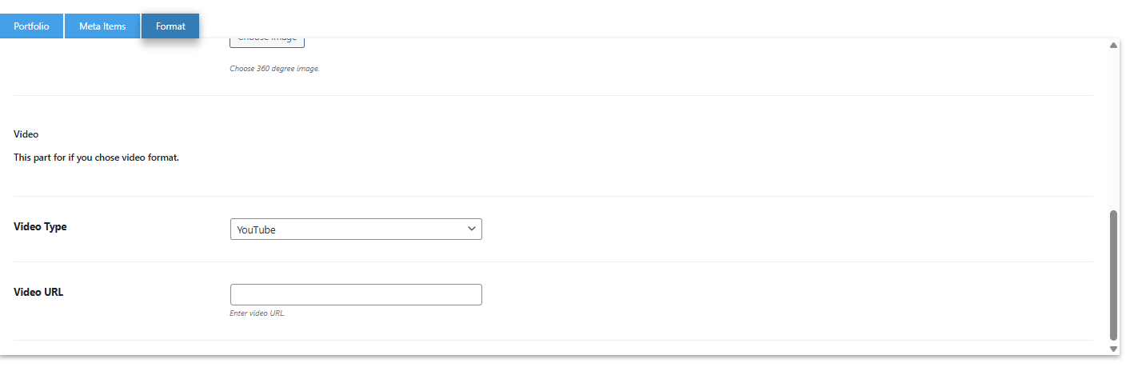Switch to the Portfolio tab
The height and width of the screenshot is (375, 1142).
[31, 26]
